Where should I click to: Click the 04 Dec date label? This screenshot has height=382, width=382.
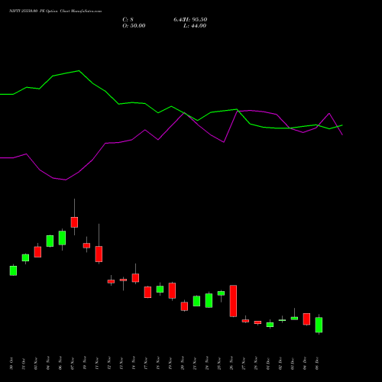[305, 364]
